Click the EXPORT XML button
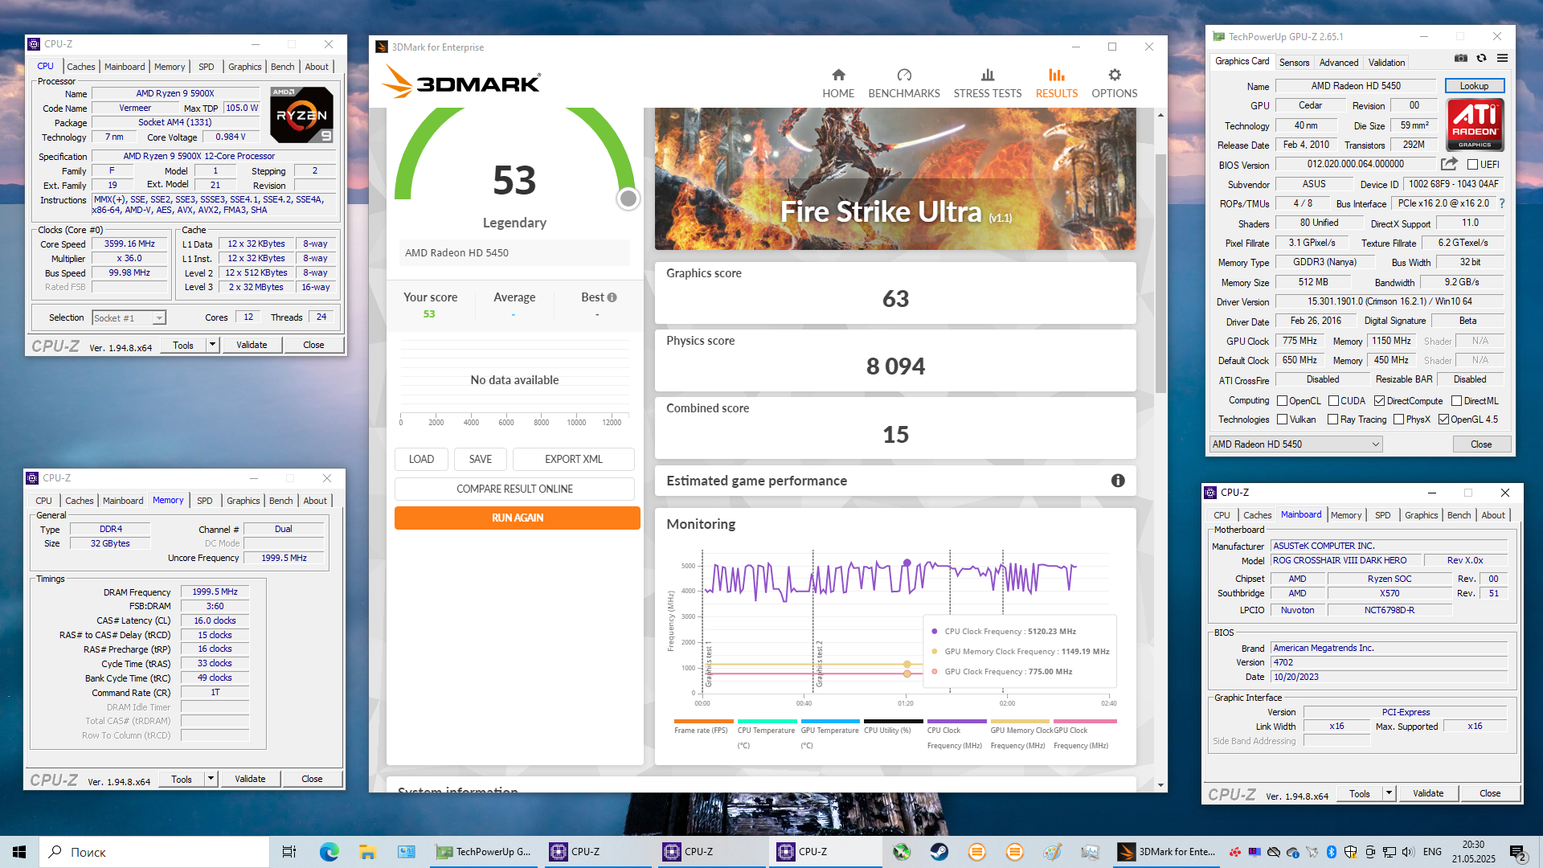 (x=574, y=459)
